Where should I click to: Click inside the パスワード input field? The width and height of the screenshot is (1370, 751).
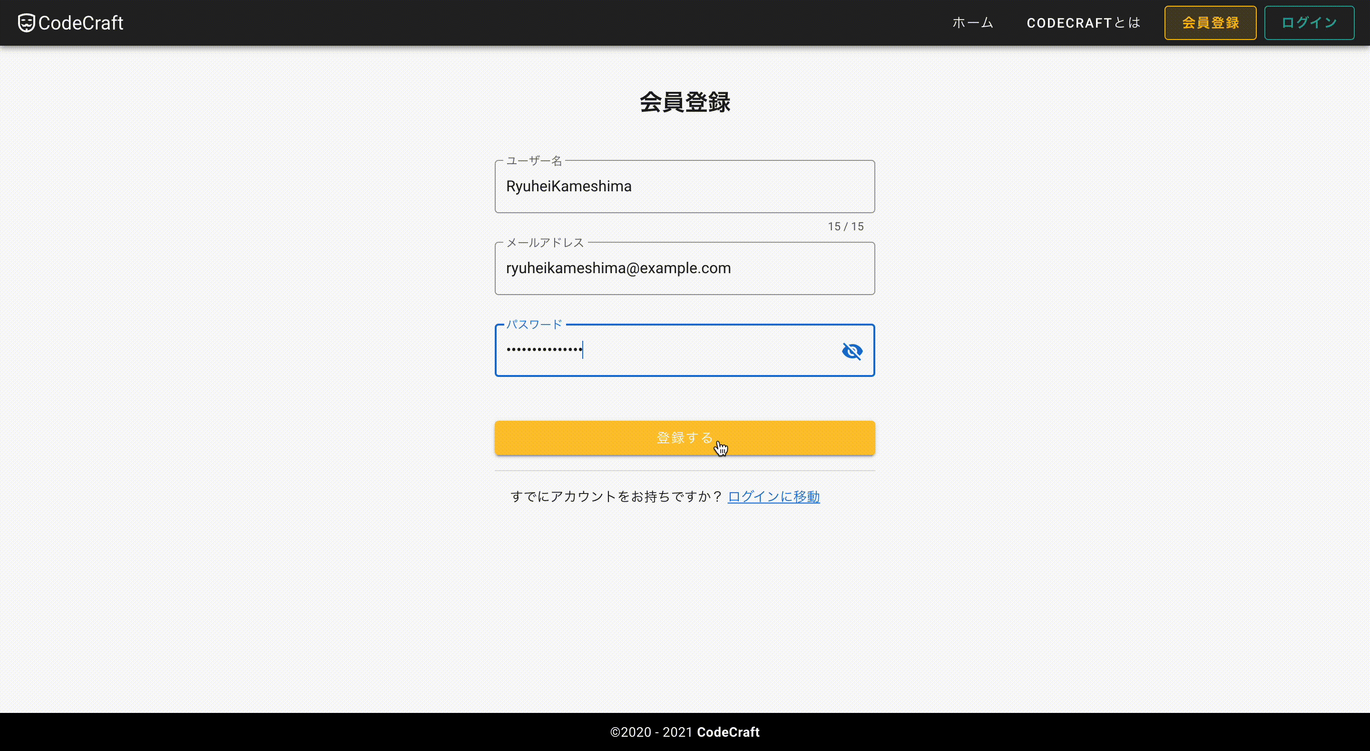click(x=665, y=350)
